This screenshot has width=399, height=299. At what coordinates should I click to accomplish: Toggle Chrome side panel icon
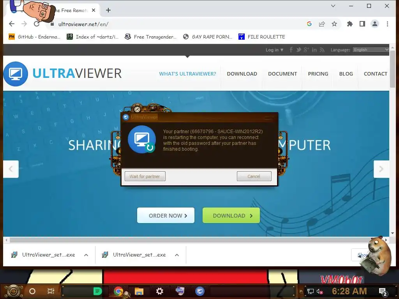[x=362, y=24]
